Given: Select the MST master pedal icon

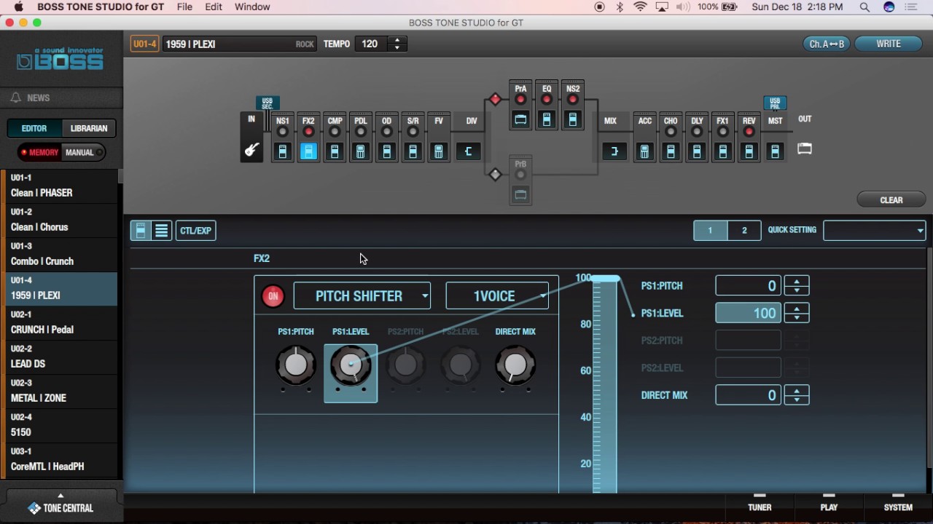Looking at the screenshot, I should 775,152.
